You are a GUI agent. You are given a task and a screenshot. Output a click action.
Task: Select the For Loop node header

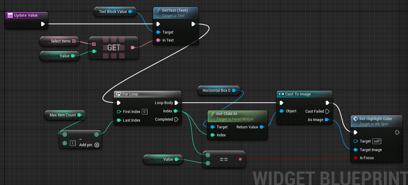pyautogui.click(x=148, y=94)
